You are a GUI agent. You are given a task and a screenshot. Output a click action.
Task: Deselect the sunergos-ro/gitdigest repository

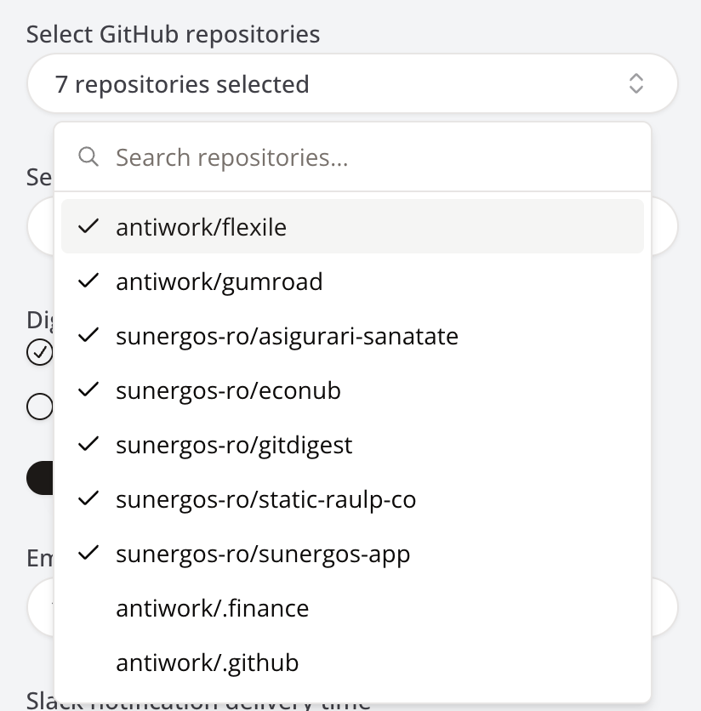click(x=234, y=445)
